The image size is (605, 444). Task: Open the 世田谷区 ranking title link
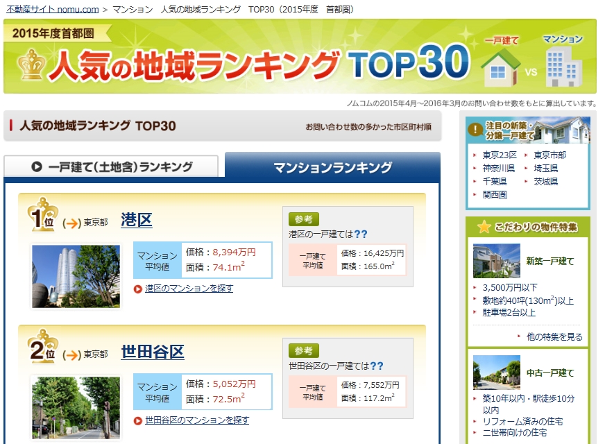[153, 352]
